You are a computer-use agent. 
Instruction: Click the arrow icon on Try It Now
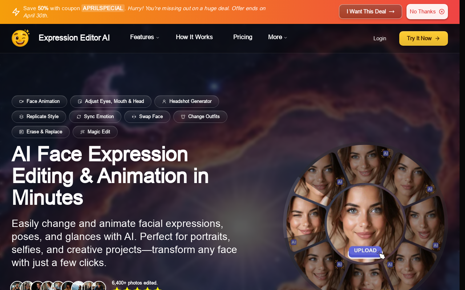(437, 38)
